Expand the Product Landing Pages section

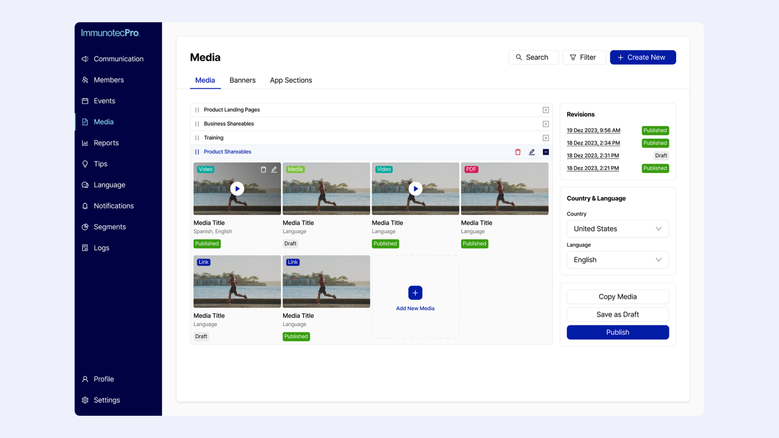click(546, 110)
